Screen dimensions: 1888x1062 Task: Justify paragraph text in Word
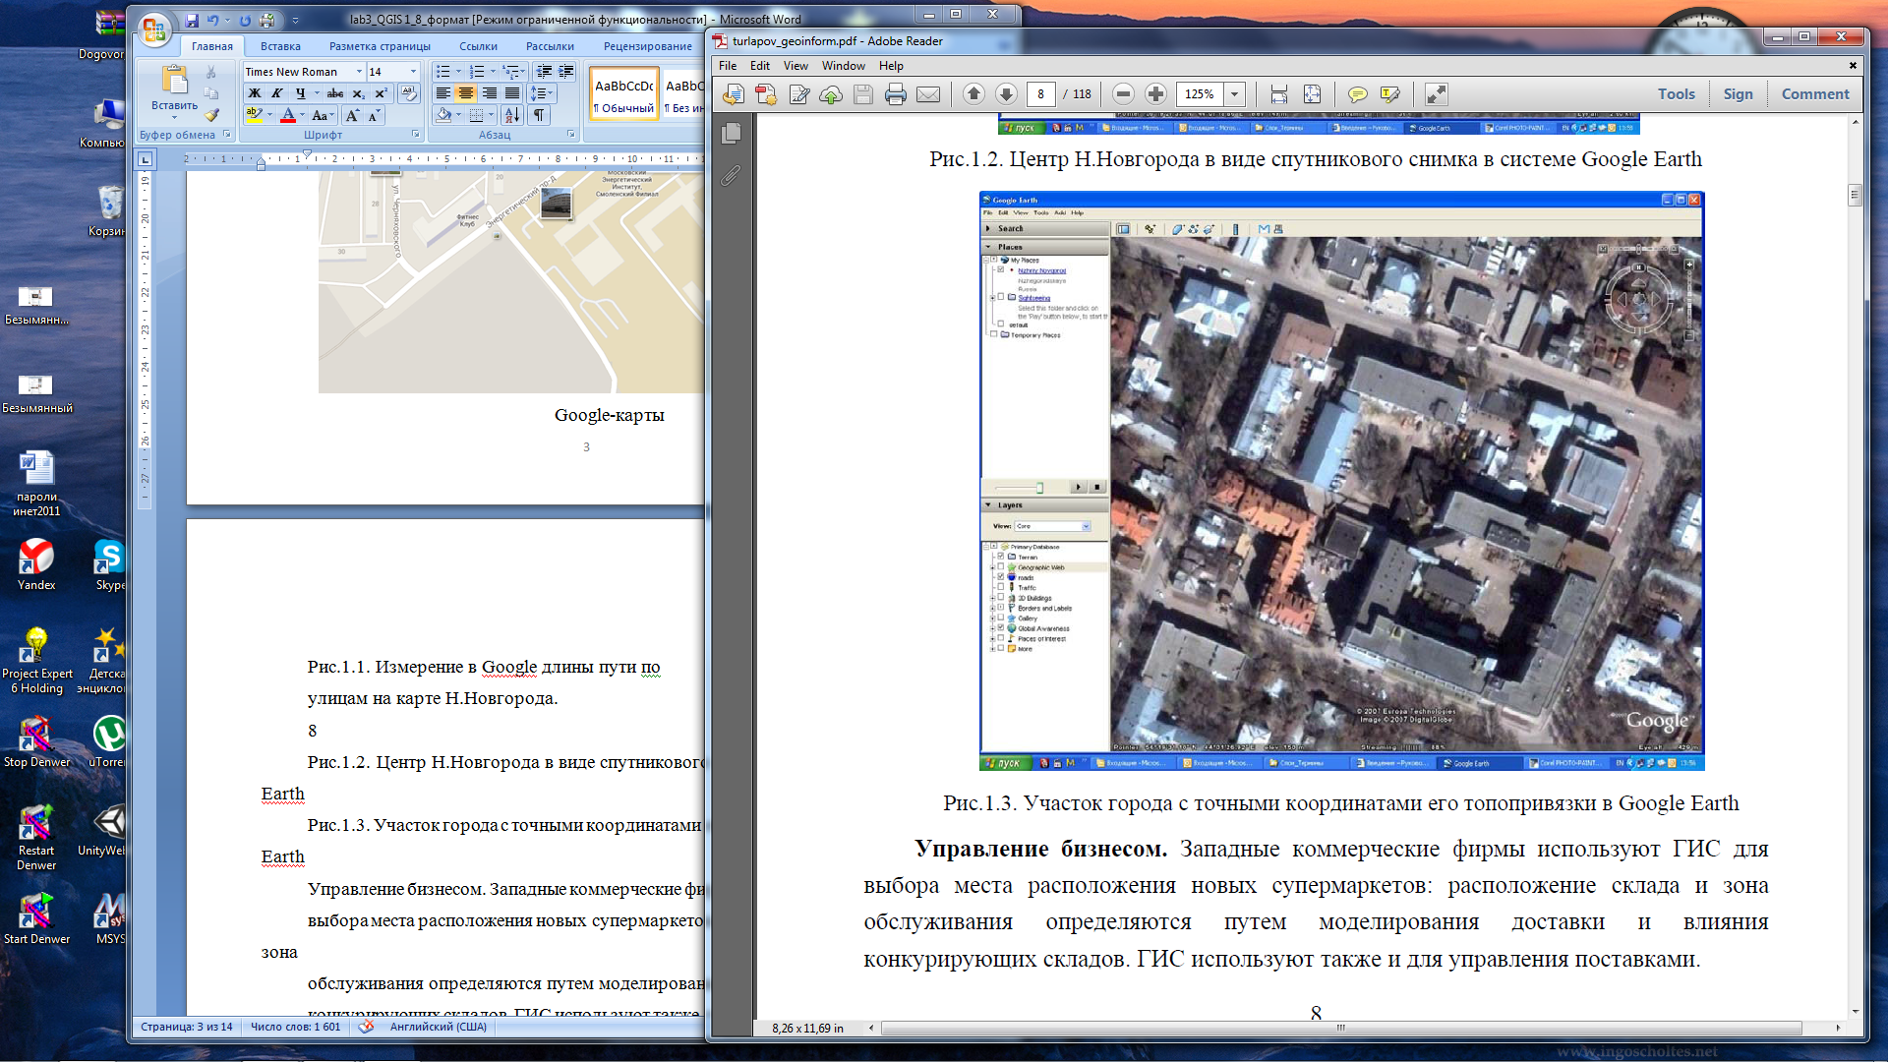pos(512,93)
